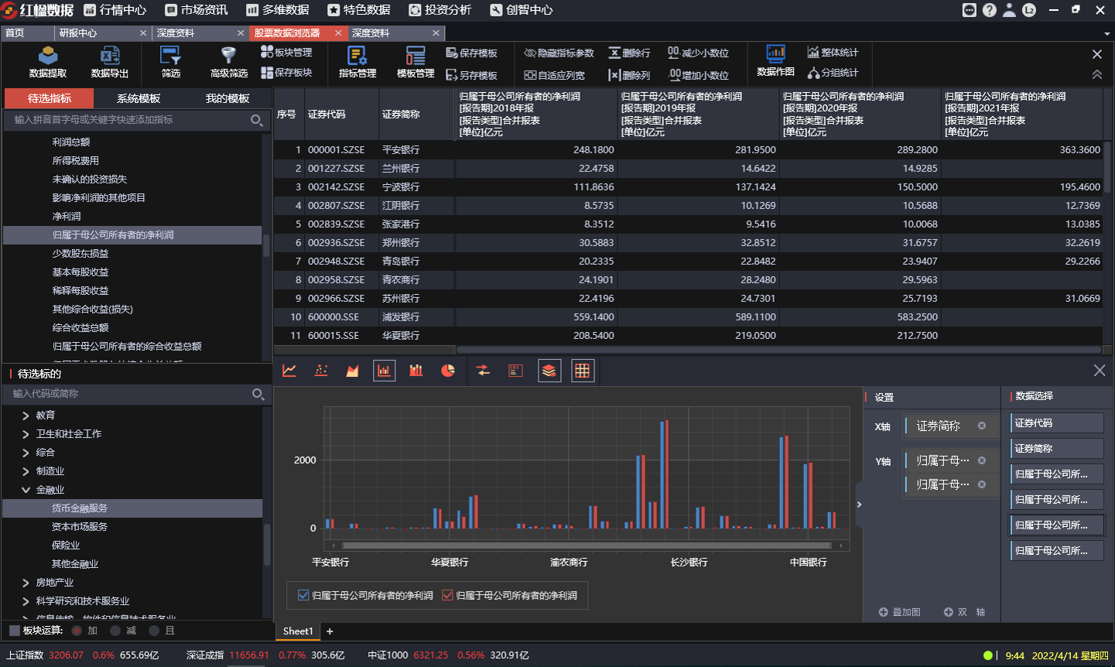Uncheck the red 归属于母公司所有者的净利润 legend checkbox
The height and width of the screenshot is (667, 1115).
click(x=447, y=595)
